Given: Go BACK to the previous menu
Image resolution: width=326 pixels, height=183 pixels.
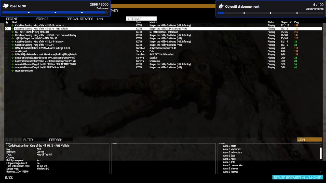Looking at the screenshot, I should [x=9, y=178].
